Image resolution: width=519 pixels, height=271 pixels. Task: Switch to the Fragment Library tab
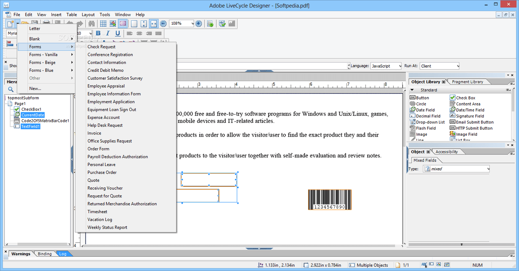467,82
